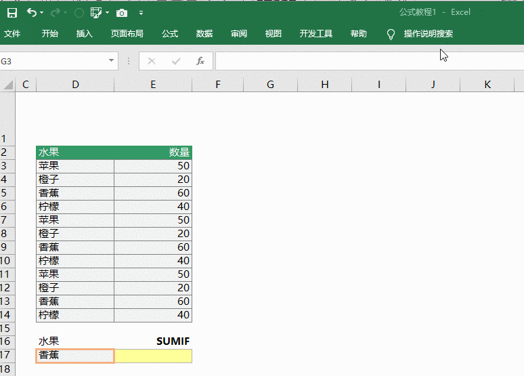Select the yellow SUMIF result cell

coord(153,356)
